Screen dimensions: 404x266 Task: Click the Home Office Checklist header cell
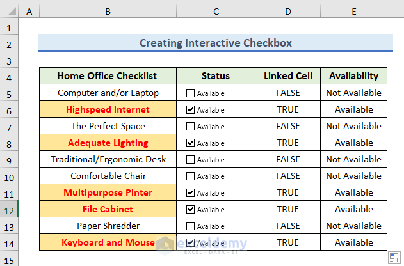point(108,76)
